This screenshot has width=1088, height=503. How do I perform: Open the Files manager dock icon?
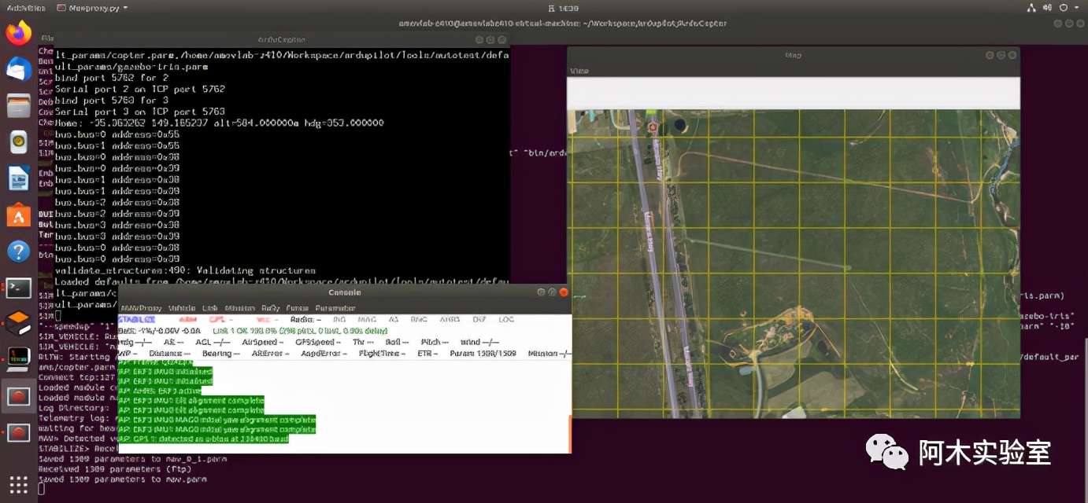(x=18, y=105)
